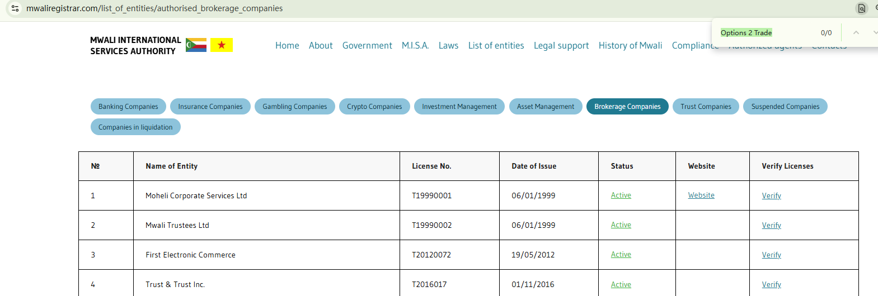Screen dimensions: 878x296
Task: Click the address bar URL
Action: pos(154,8)
